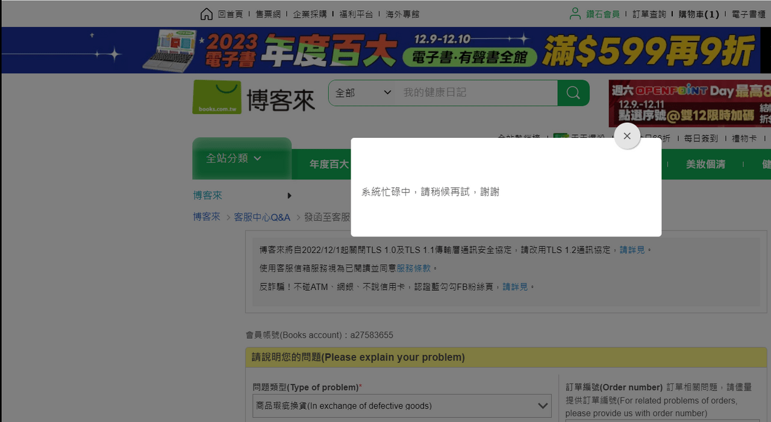771x422 pixels.
Task: Open the 全部 search category dropdown
Action: [362, 93]
